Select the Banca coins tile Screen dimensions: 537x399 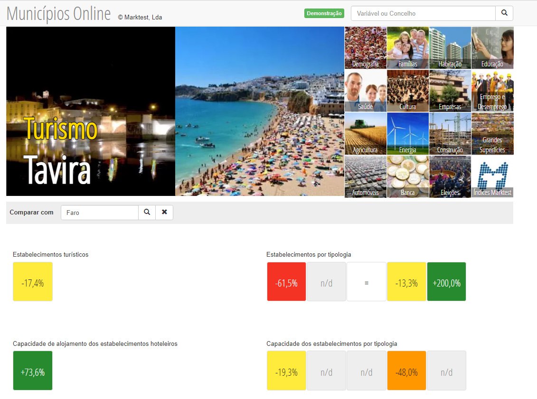[x=407, y=176]
